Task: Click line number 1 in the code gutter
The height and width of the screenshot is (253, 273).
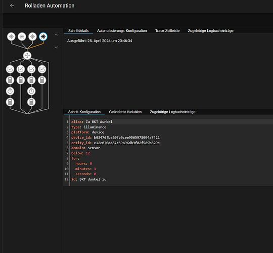Action: point(67,122)
